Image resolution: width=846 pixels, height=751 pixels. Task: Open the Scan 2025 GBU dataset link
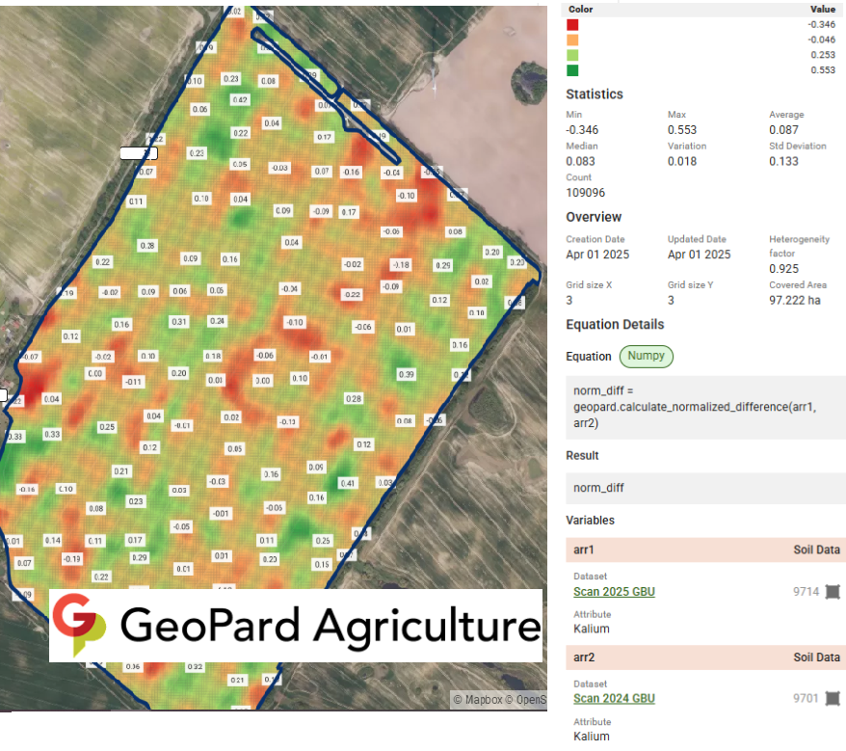614,591
